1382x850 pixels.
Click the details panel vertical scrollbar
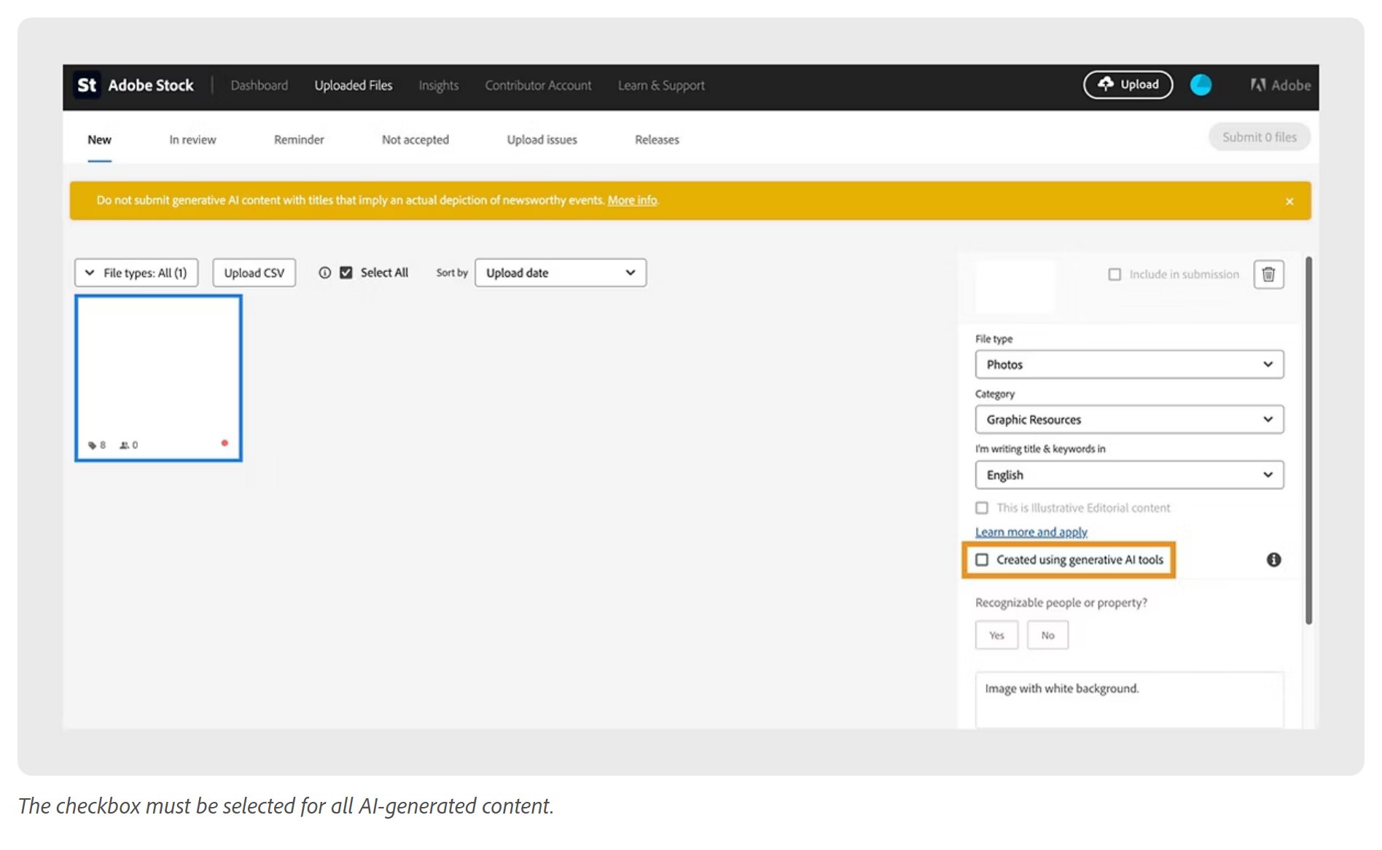point(1308,441)
